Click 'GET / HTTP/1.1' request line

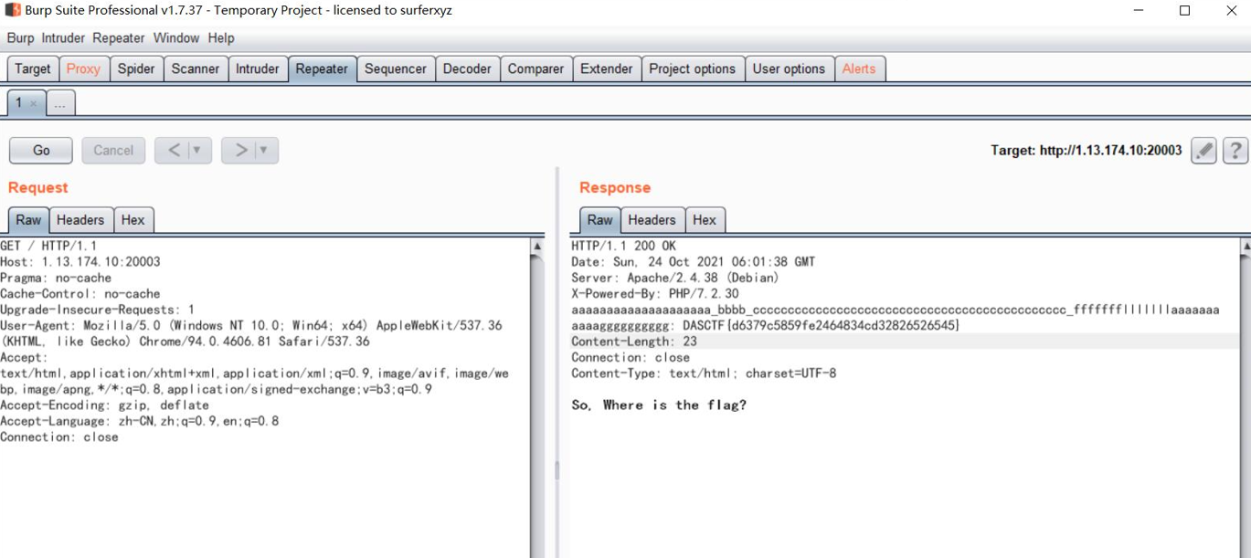(x=48, y=246)
